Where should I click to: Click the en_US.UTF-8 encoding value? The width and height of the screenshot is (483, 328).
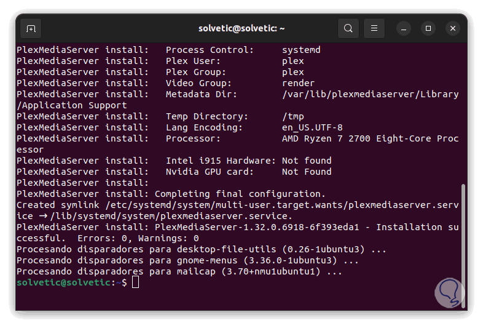click(312, 127)
